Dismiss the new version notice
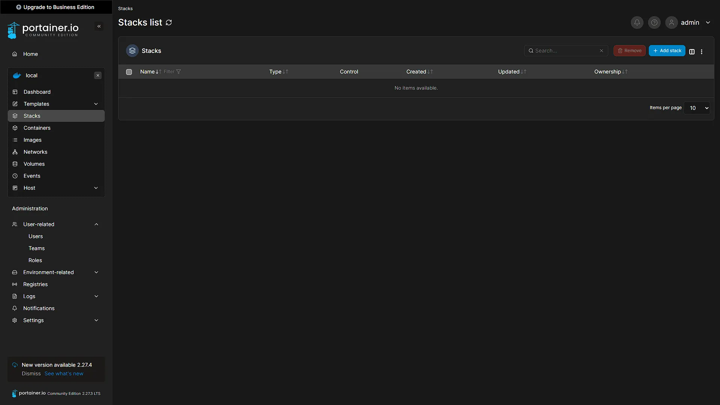 click(31, 373)
